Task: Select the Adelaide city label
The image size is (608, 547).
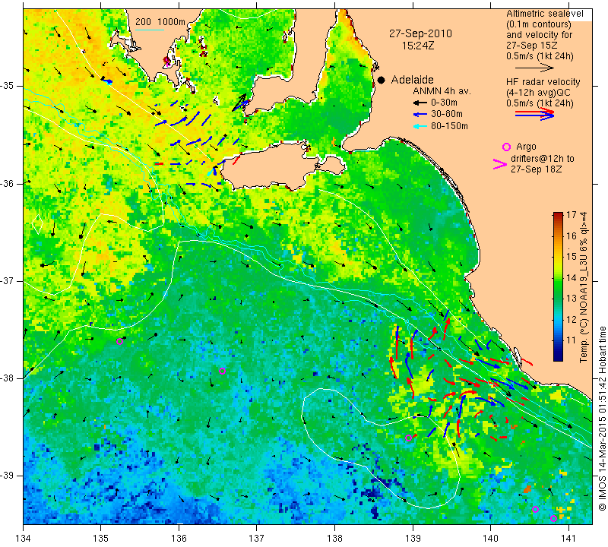Action: click(412, 80)
